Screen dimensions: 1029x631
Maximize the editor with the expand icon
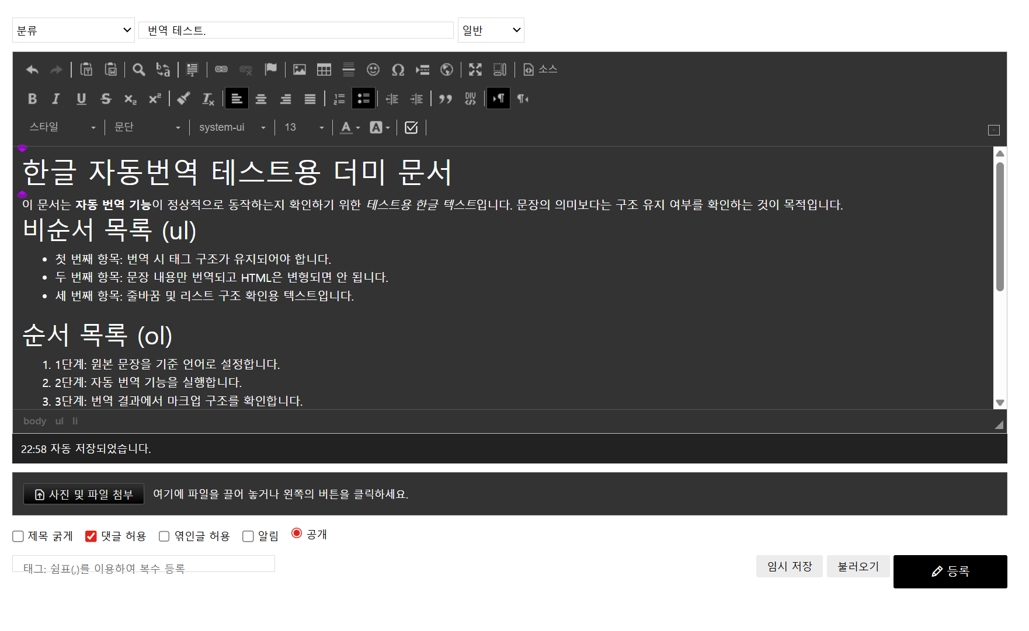pyautogui.click(x=475, y=70)
